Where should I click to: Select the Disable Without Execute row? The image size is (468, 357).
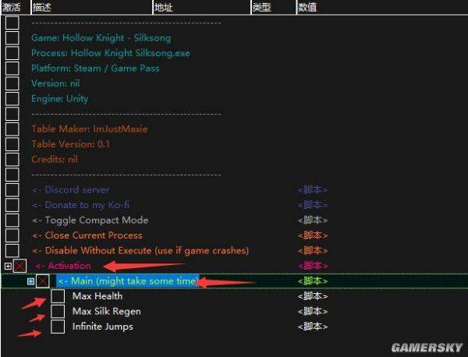(140, 251)
